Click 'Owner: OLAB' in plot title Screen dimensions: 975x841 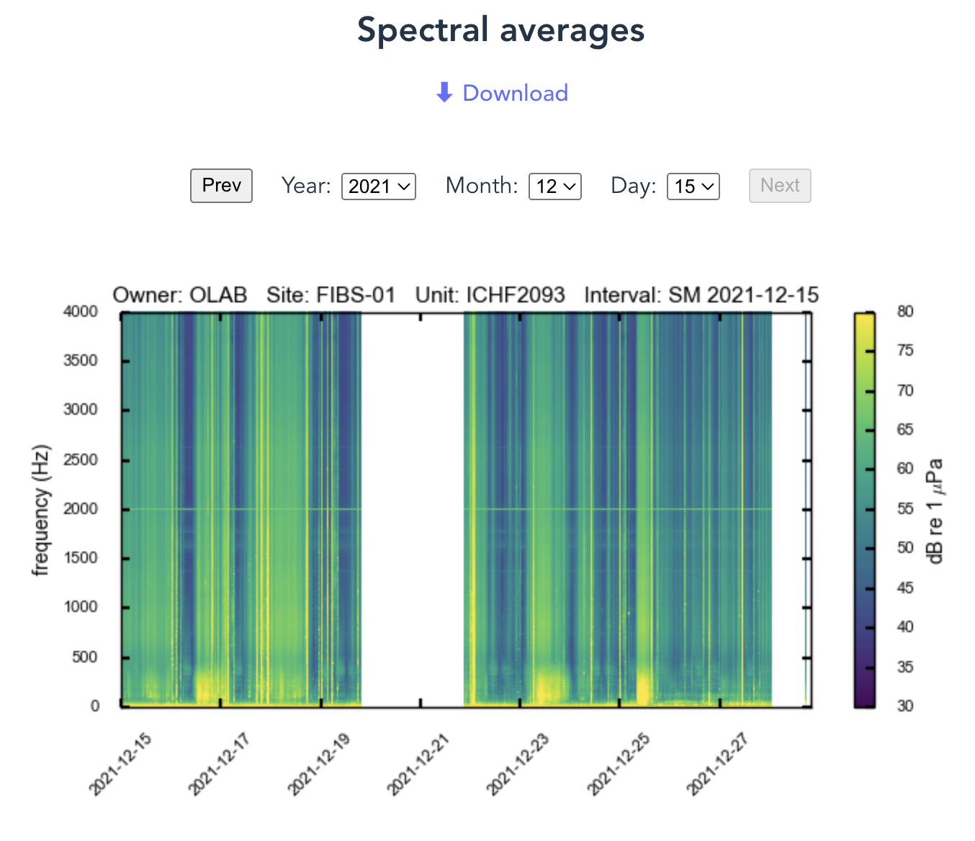point(180,295)
